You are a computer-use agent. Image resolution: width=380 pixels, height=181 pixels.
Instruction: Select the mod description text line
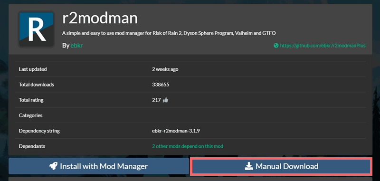tap(169, 33)
